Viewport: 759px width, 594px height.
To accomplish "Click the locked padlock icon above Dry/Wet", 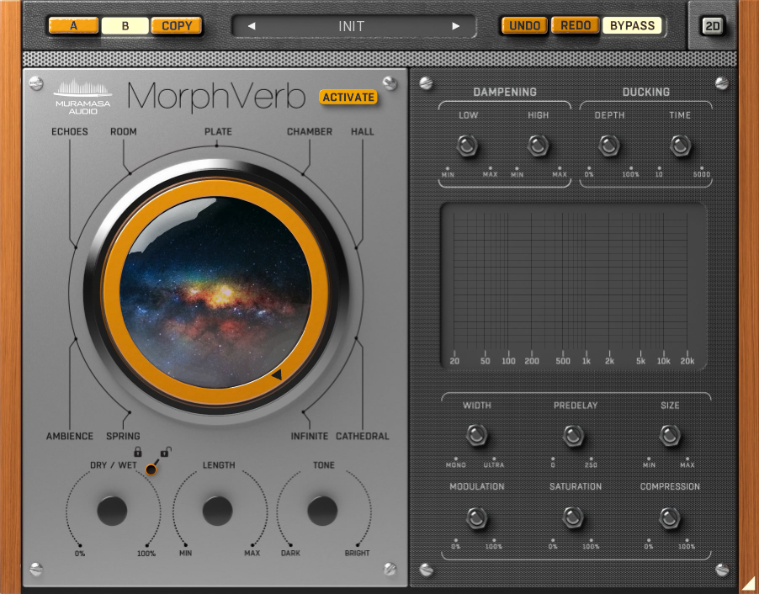I will pos(137,452).
